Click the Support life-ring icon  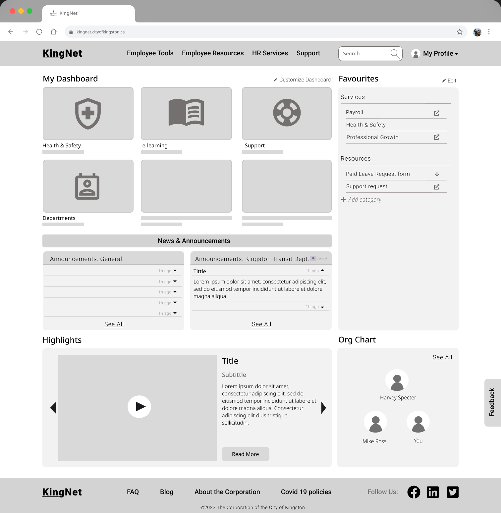[x=286, y=113]
